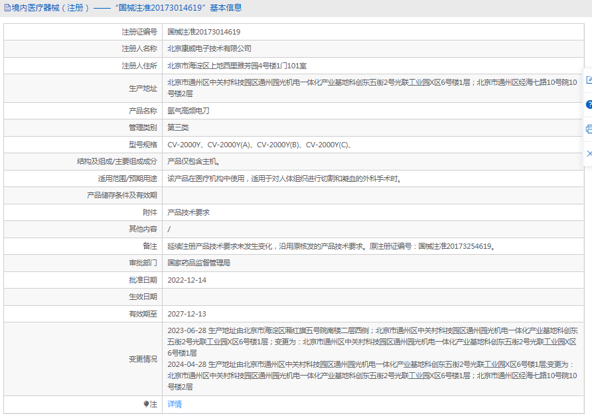Click the 变更情况 row label
The width and height of the screenshot is (592, 420).
point(143,359)
